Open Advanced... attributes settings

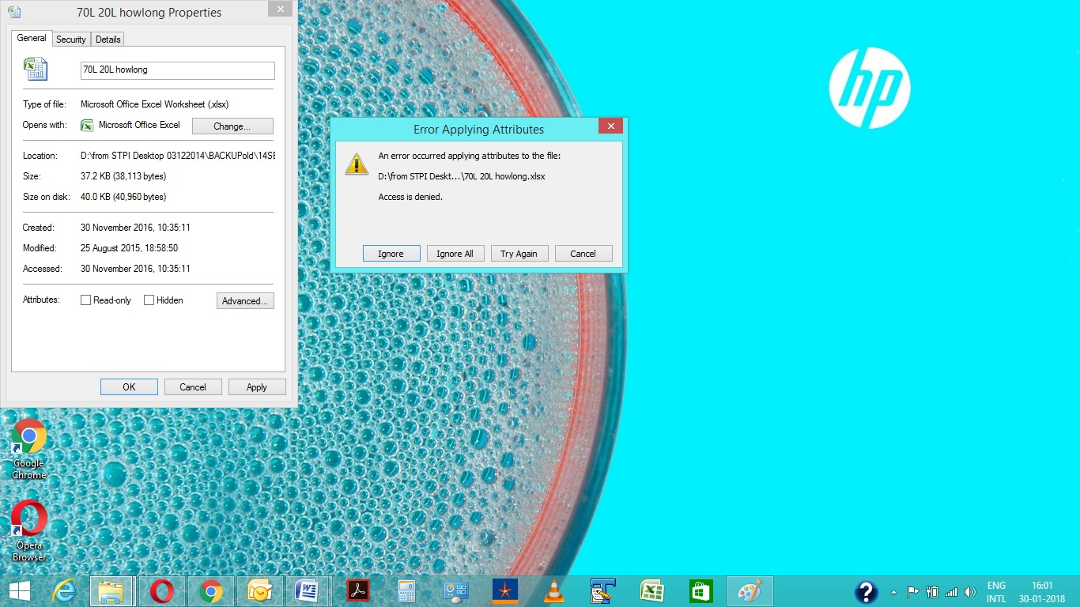245,301
